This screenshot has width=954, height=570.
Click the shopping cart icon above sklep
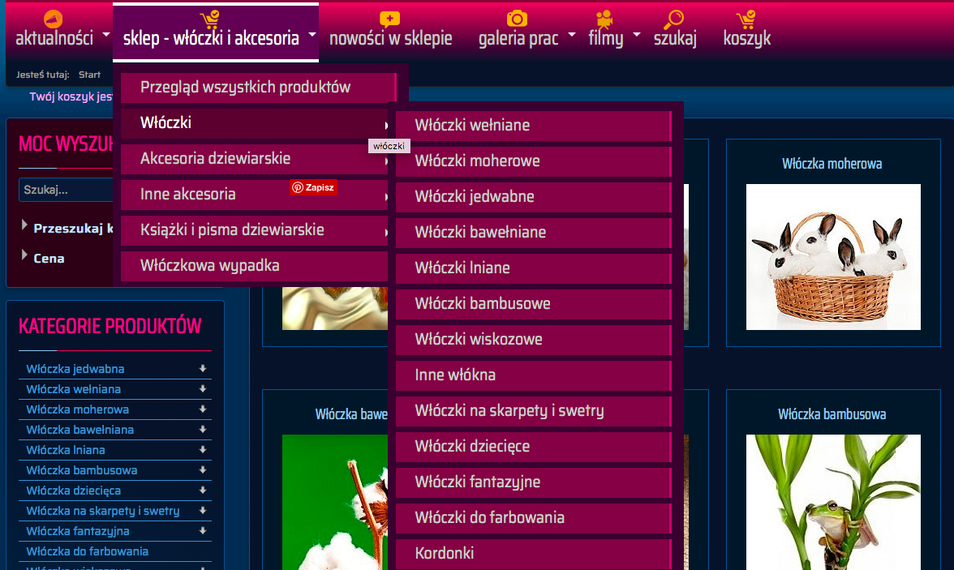(x=210, y=19)
